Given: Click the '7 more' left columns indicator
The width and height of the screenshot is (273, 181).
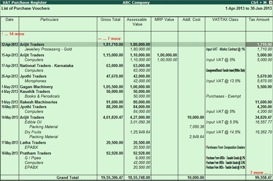Looking at the screenshot, I should tap(109, 39).
